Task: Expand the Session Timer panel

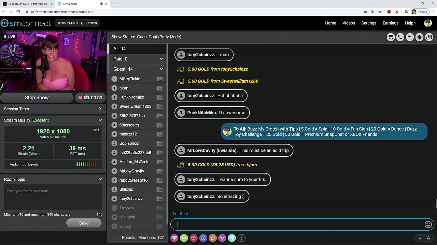Action: point(100,109)
